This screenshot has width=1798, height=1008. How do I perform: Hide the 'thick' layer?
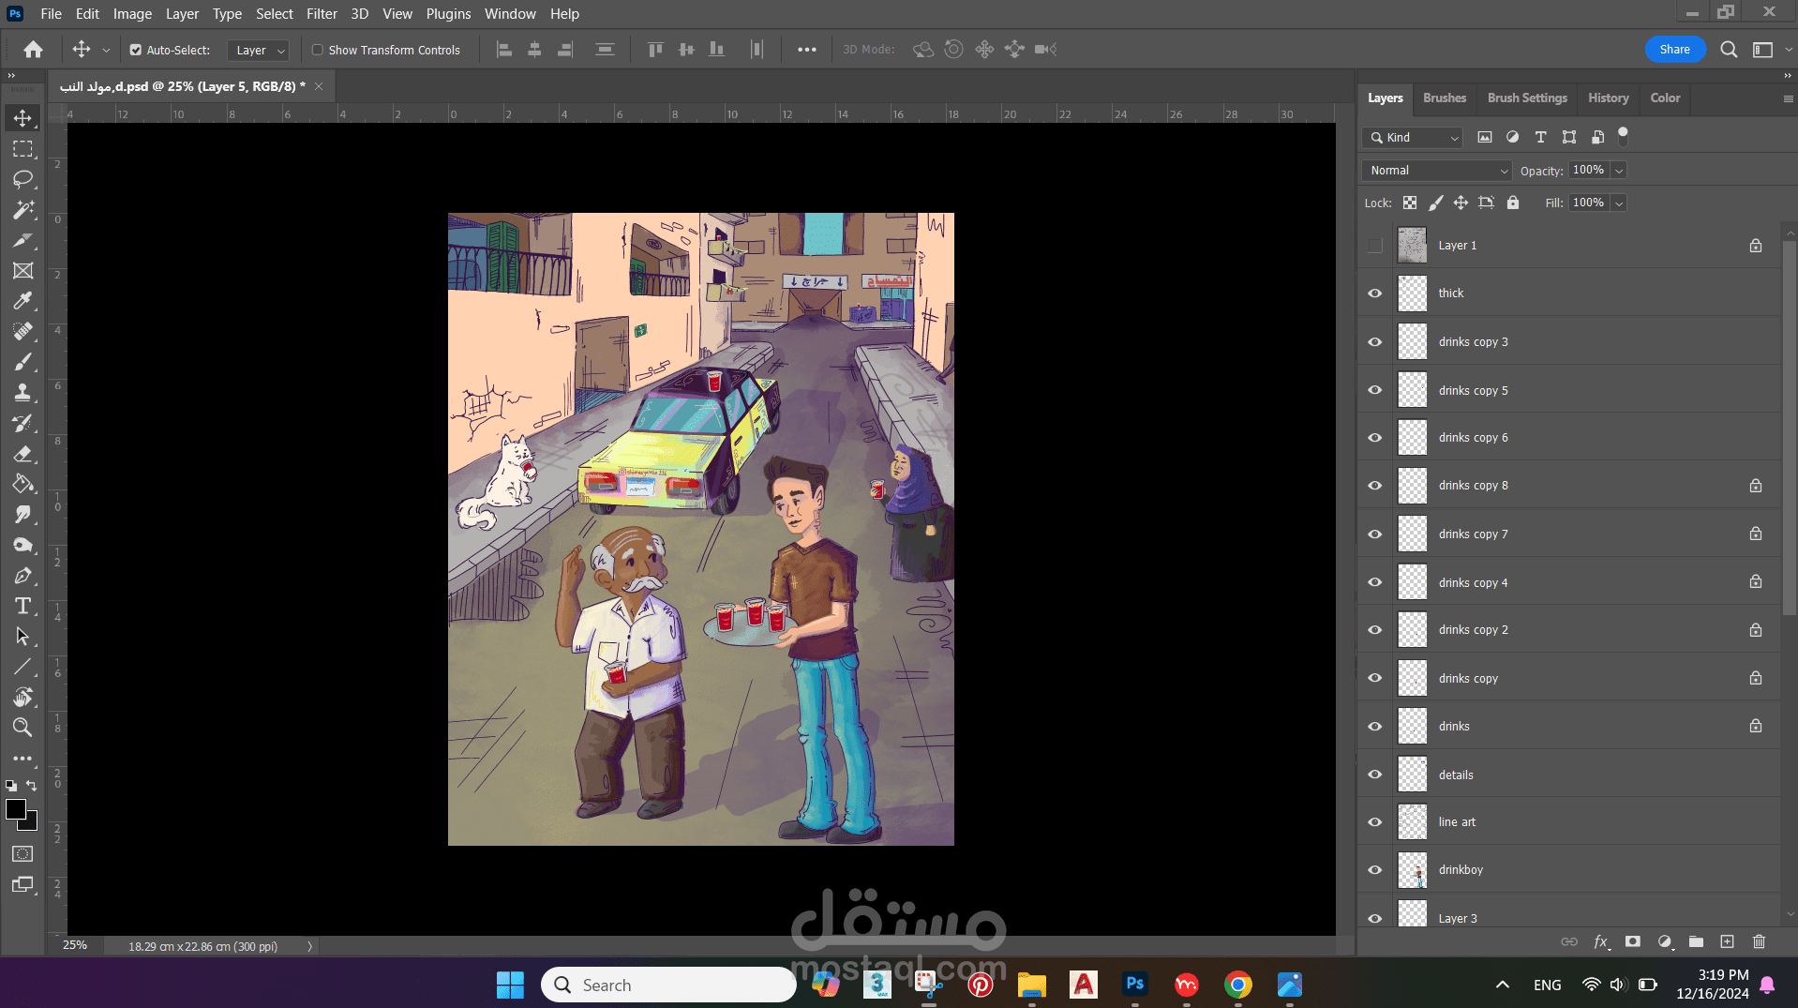pyautogui.click(x=1374, y=293)
